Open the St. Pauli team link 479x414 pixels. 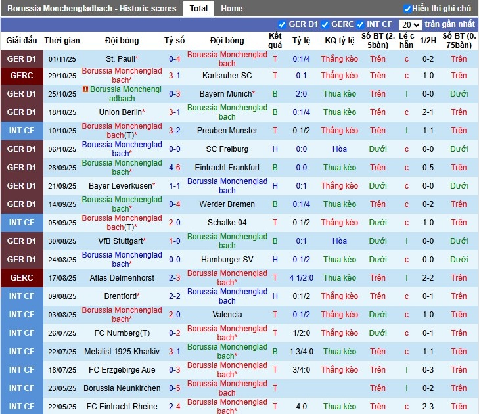pos(122,59)
